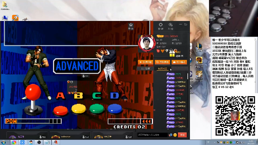The width and height of the screenshot is (258, 145).
Task: Open the 按键 key settings icon
Action: click(x=161, y=26)
